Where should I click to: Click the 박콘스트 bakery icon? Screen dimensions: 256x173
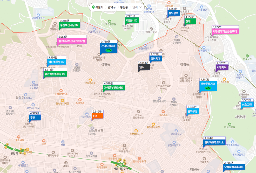[x=163, y=112]
